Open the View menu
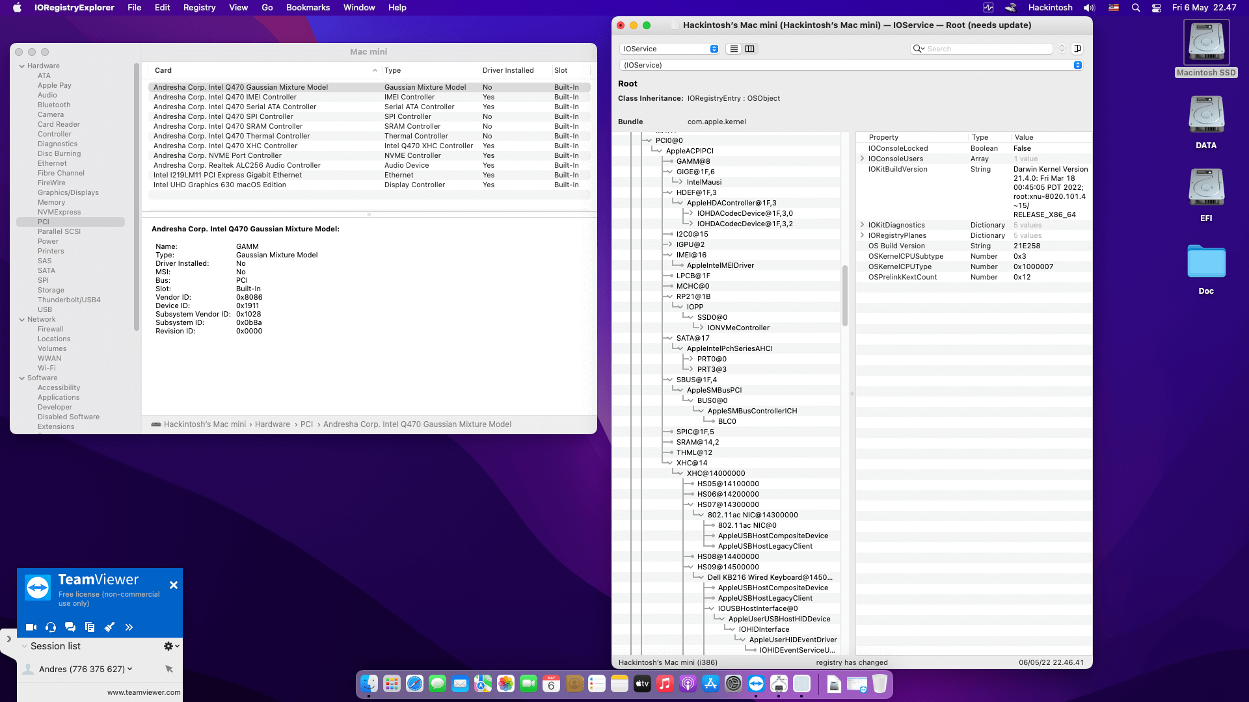The image size is (1249, 702). 238,8
